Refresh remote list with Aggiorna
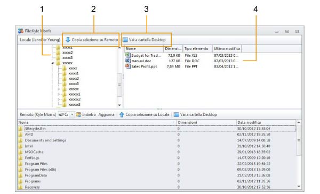 coord(106,114)
